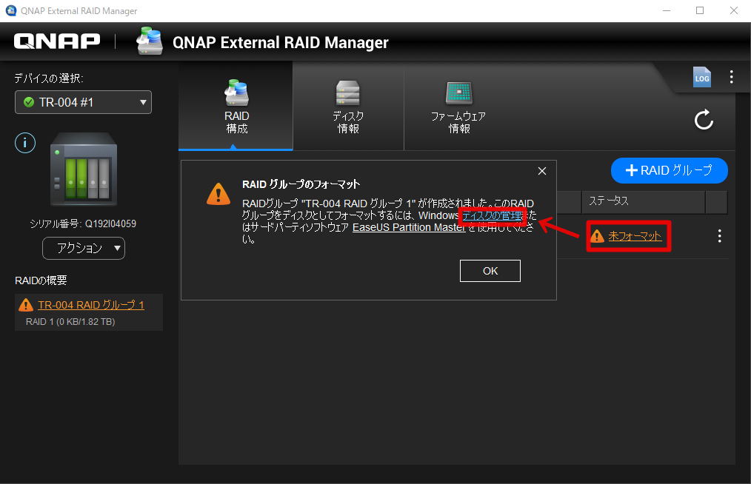751x484 pixels.
Task: Open the ディスクの管理 link
Action: 492,216
